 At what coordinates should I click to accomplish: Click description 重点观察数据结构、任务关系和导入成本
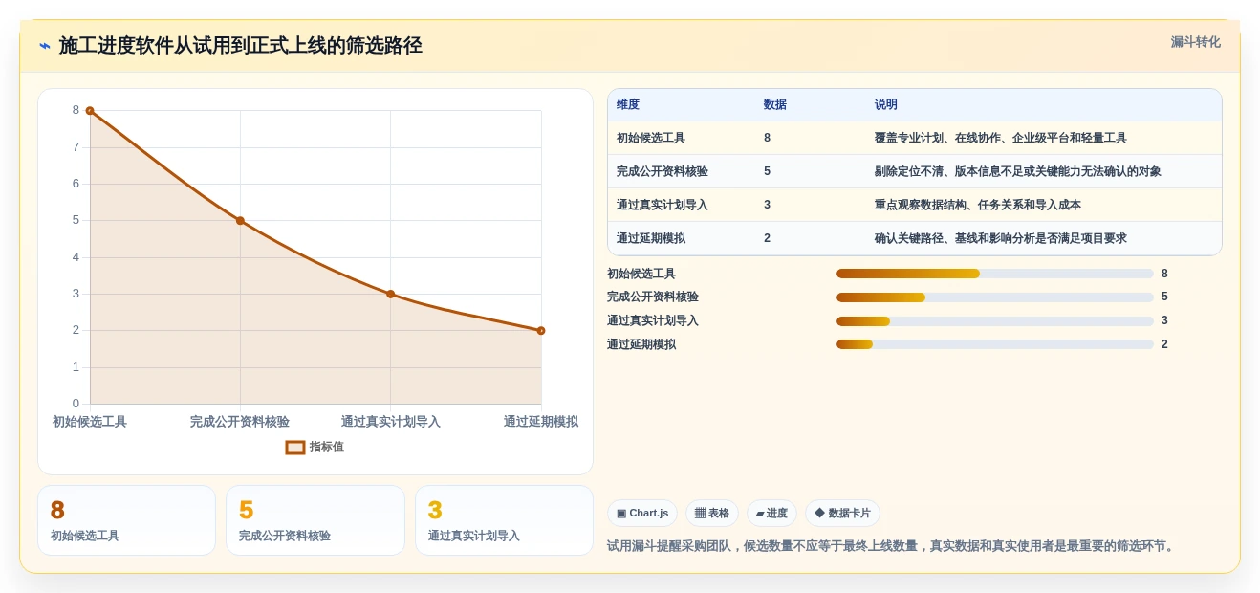[x=978, y=206]
